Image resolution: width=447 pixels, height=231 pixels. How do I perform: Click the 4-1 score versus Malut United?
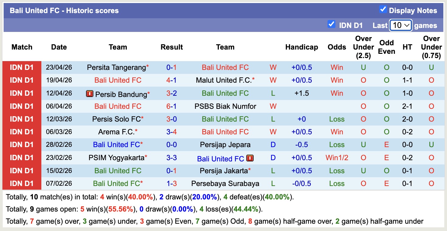(x=172, y=80)
